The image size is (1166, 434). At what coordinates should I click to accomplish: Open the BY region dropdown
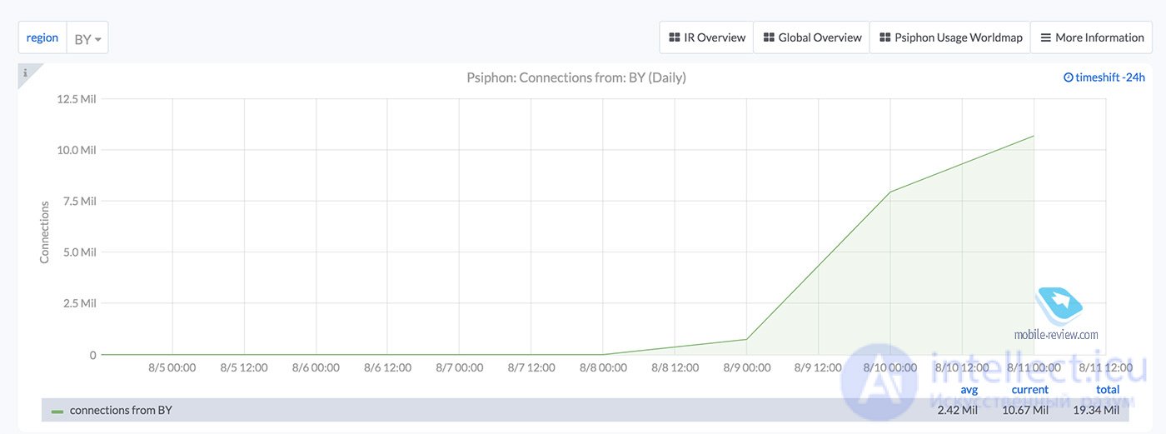(87, 38)
